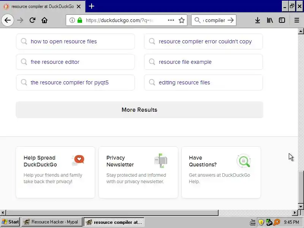Screen dimensions: 304x228
Task: Select resource compiler at... taskbar button
Action: pos(114,222)
